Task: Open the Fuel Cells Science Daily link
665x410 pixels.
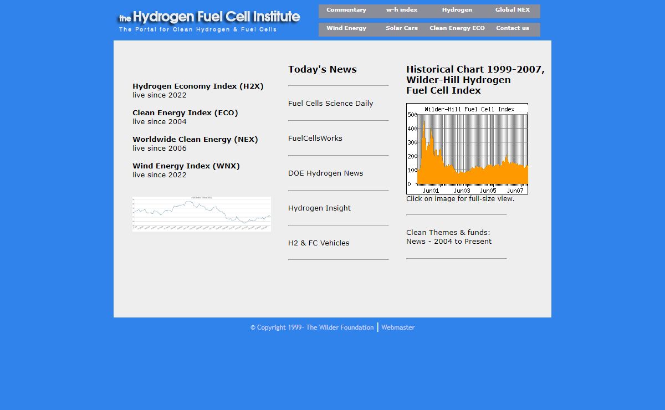Action: pos(330,104)
